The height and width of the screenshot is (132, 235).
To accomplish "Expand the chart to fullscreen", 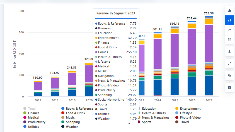I will point(229,63).
